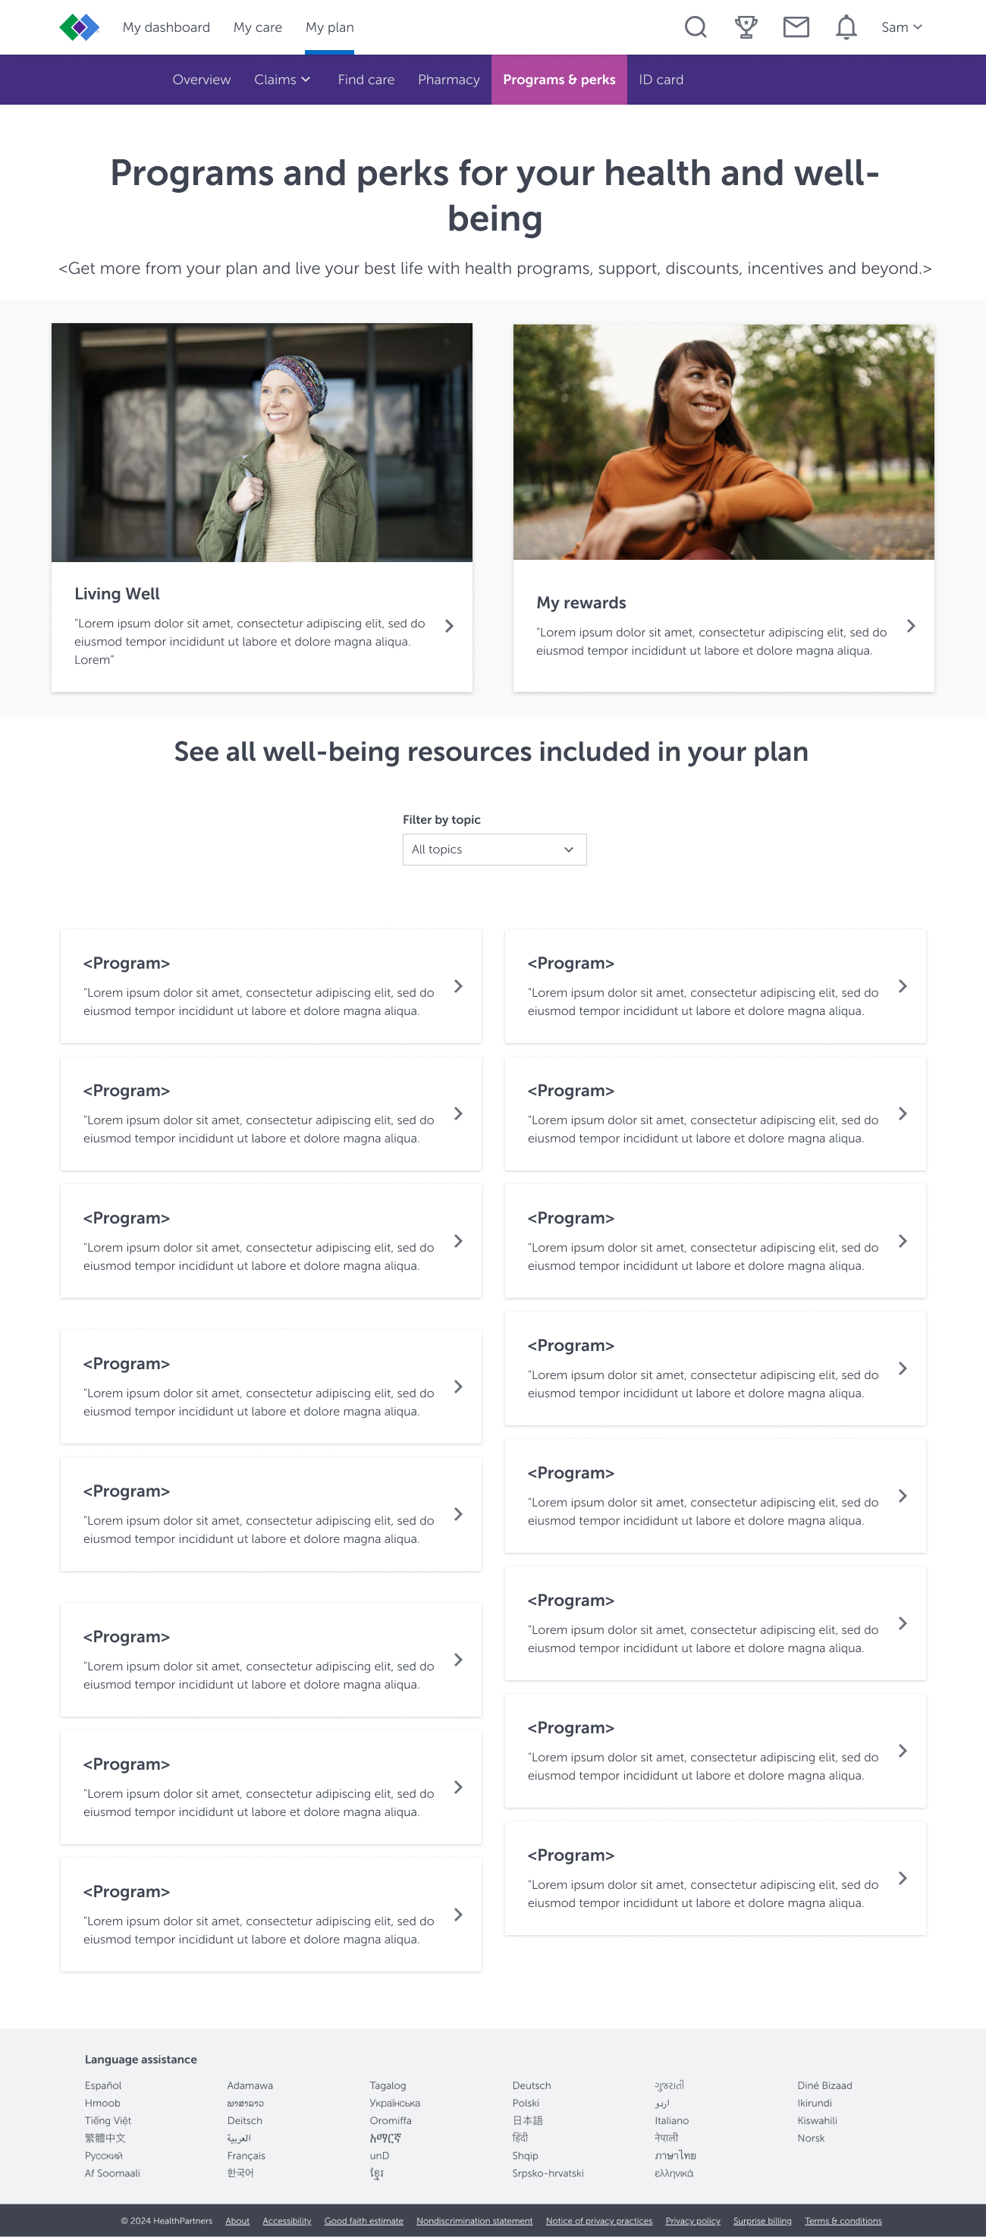Click the Living Well photo thumbnail
986x2237 pixels.
click(262, 442)
